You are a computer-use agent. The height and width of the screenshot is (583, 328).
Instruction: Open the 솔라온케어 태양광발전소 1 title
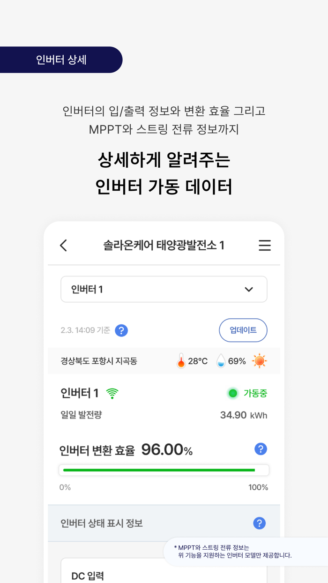coord(164,245)
